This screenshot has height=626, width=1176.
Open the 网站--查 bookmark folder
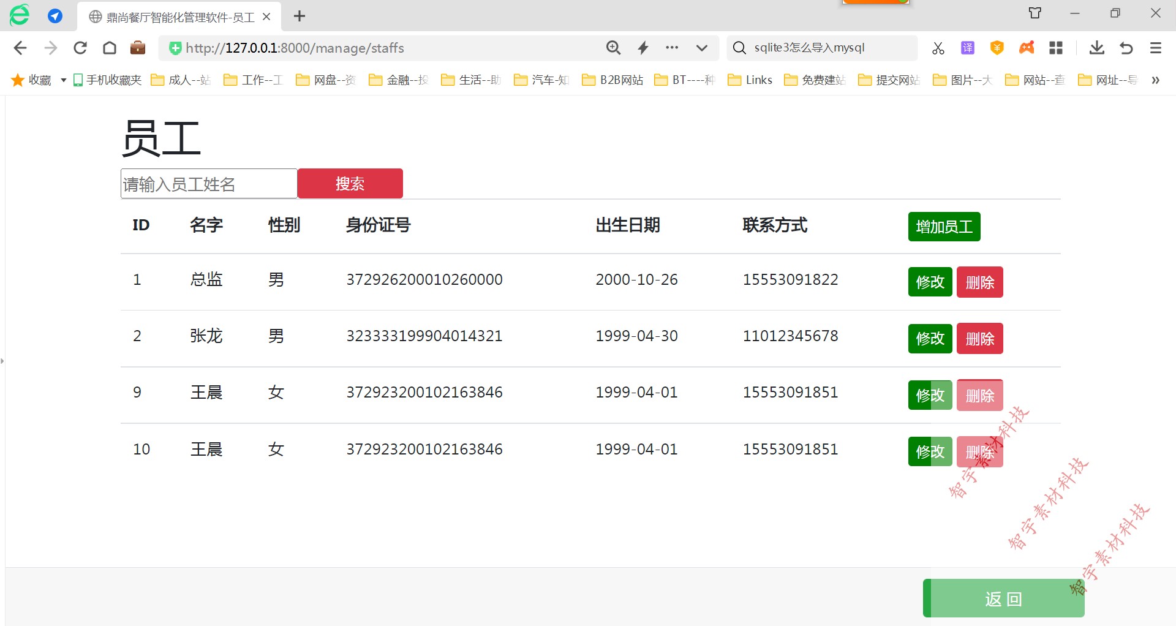click(x=1035, y=80)
